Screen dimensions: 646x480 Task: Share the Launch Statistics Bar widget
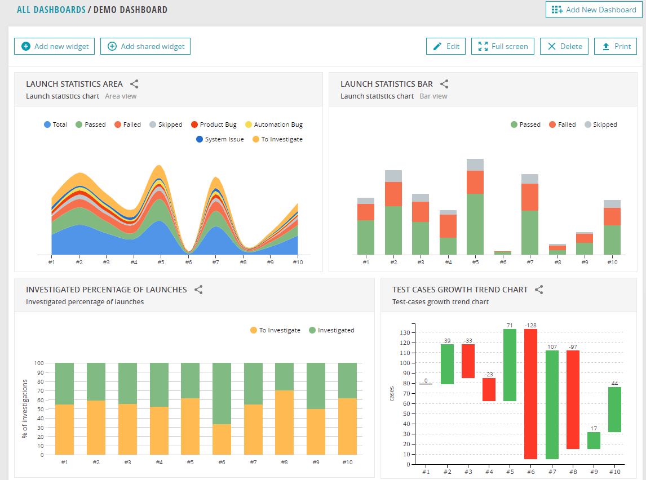click(444, 84)
